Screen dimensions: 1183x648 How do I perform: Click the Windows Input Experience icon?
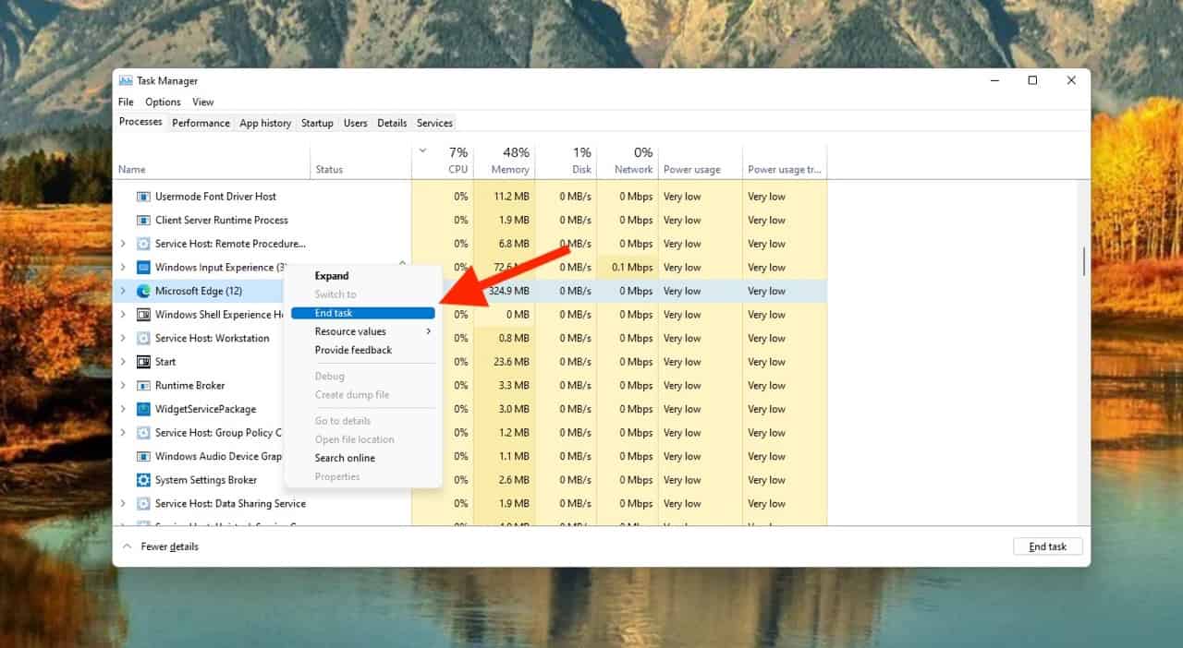(x=143, y=268)
